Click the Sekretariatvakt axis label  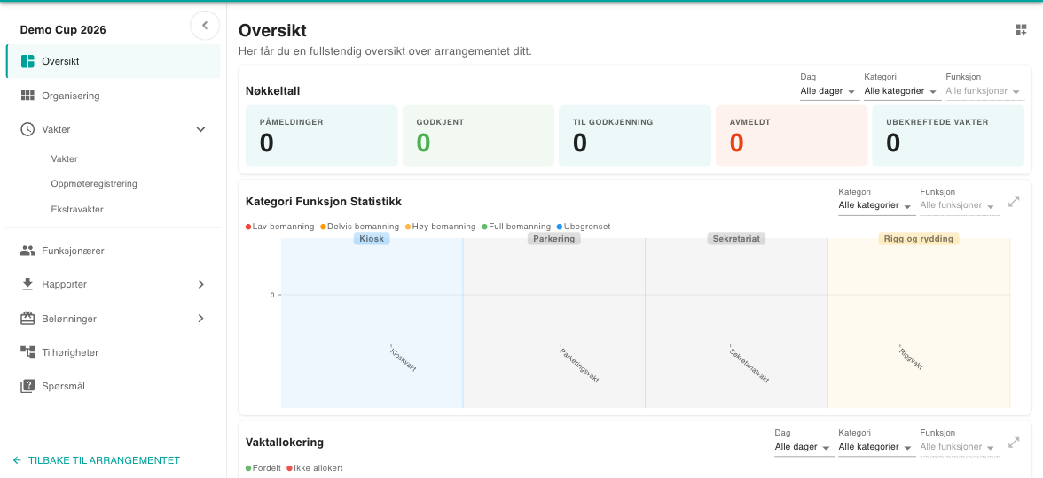(749, 364)
